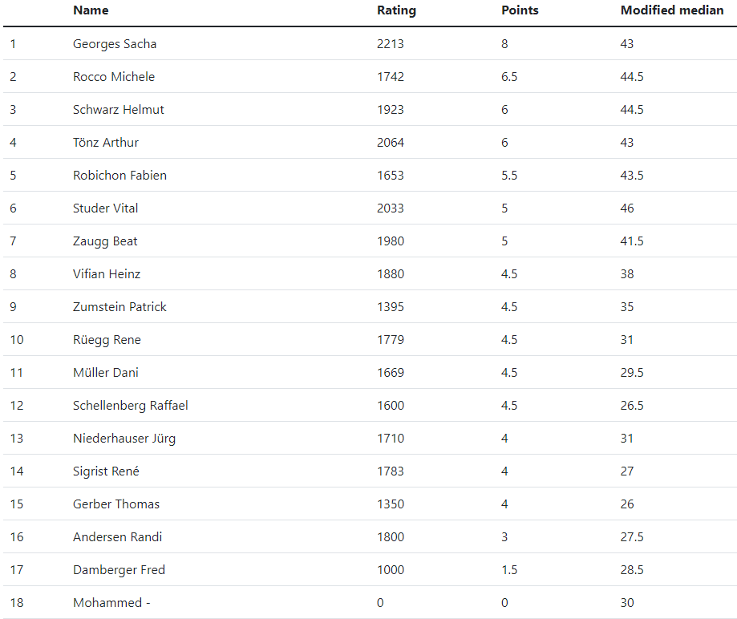This screenshot has height=619, width=737.
Task: Click the Name column header
Action: (91, 10)
